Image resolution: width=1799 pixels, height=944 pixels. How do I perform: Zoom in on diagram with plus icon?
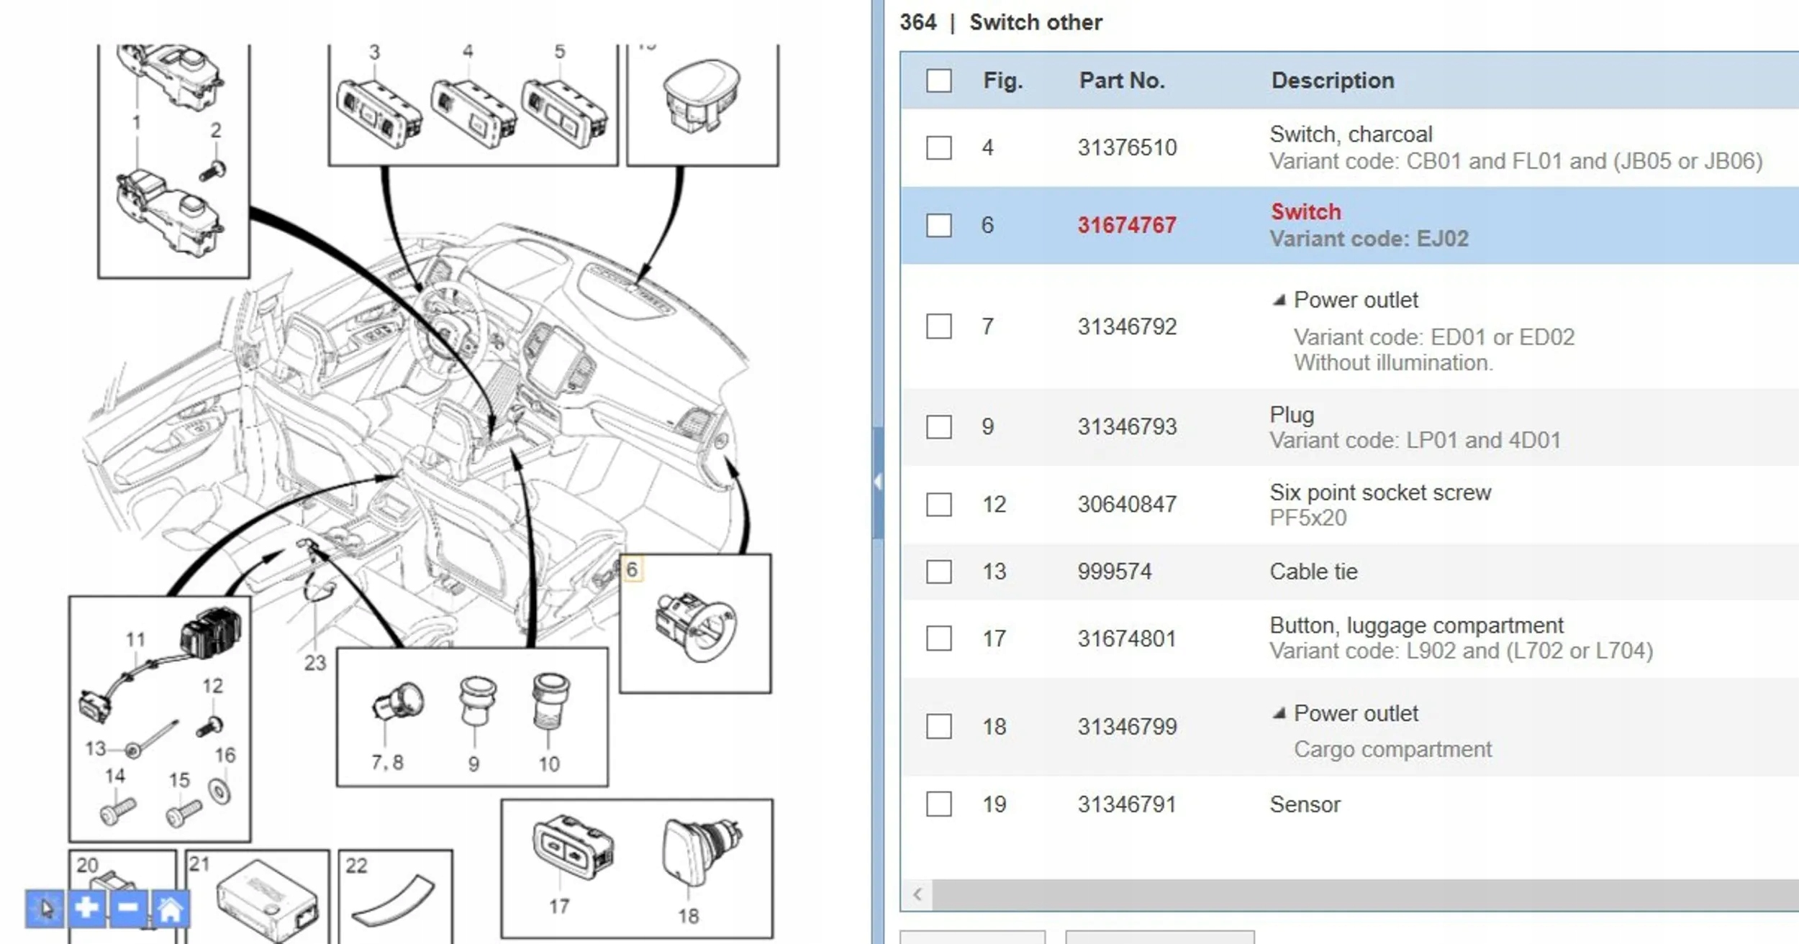86,908
